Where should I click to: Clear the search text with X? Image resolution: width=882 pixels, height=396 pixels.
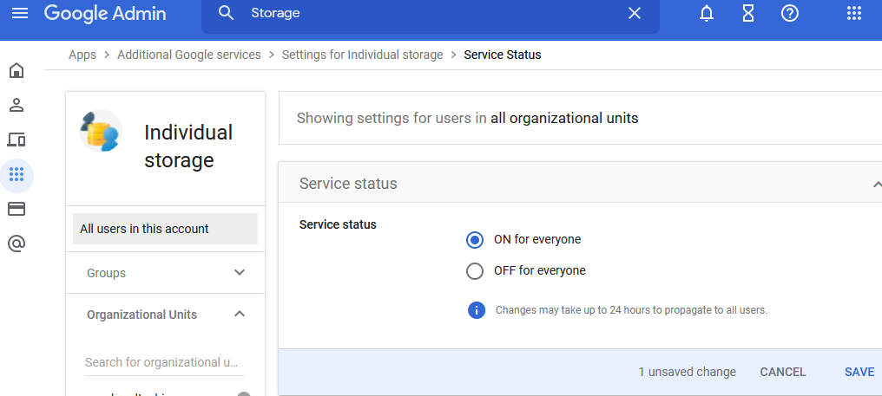coord(634,13)
